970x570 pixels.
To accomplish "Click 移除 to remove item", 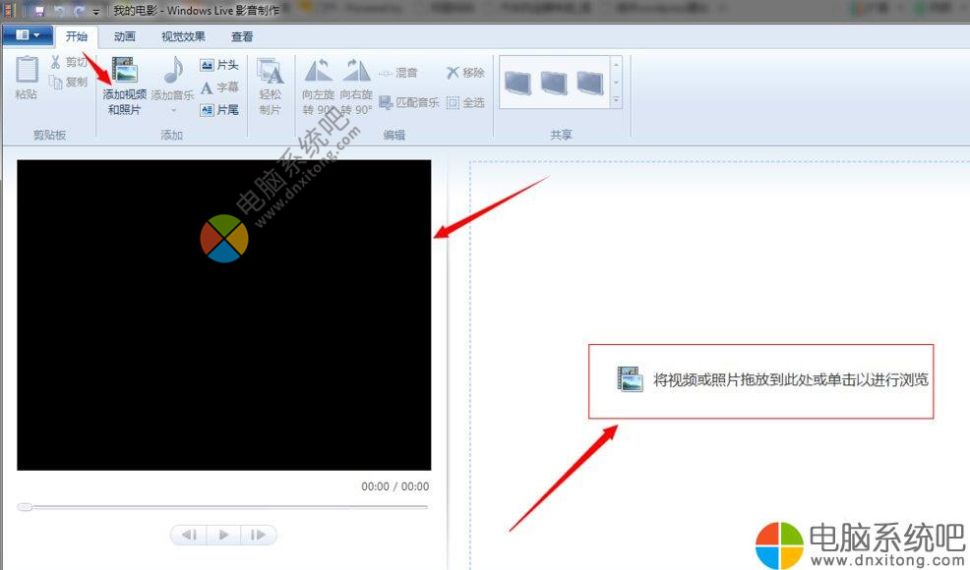I will point(465,73).
